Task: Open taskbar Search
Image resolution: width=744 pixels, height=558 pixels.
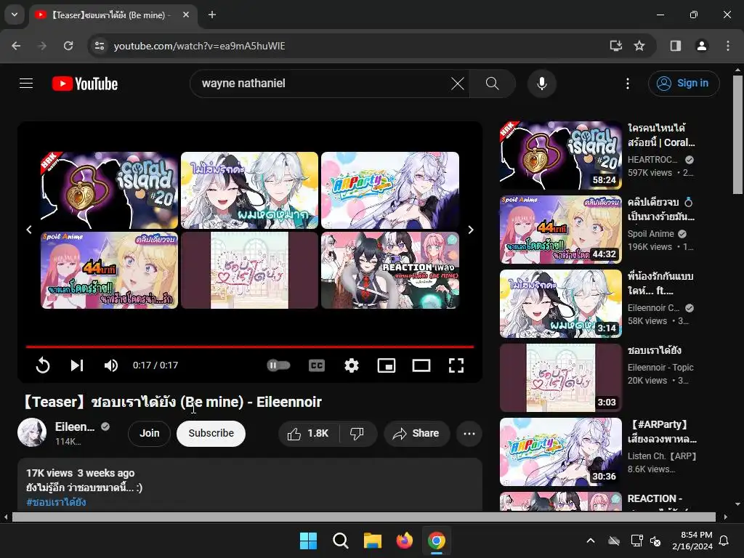Action: pos(340,541)
